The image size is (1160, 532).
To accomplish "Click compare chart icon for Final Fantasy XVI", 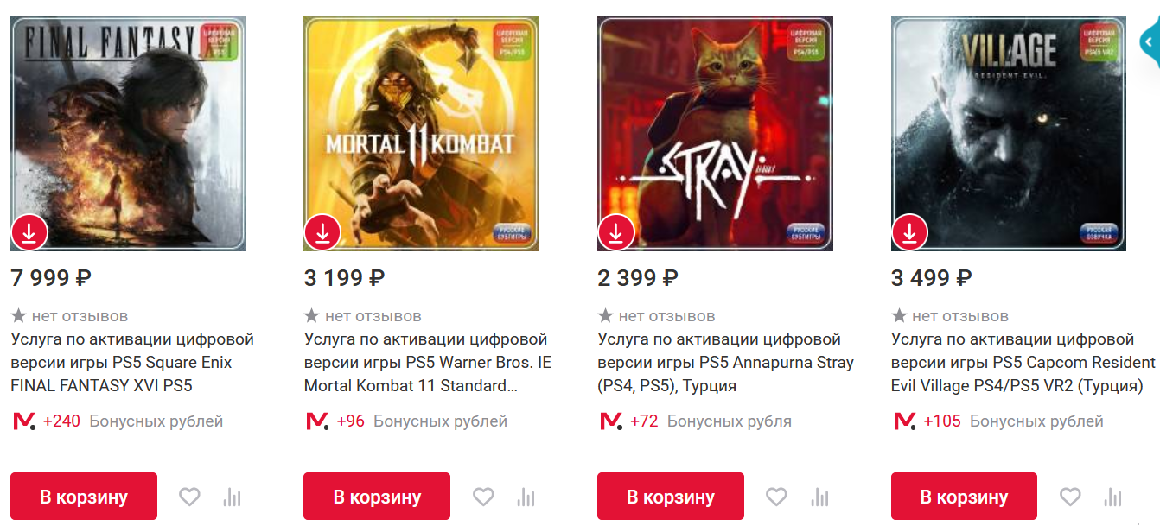I will click(x=232, y=497).
